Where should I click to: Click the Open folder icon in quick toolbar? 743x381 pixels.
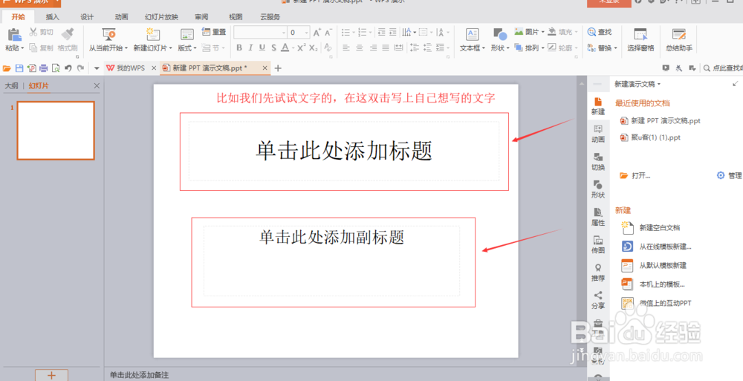click(x=7, y=68)
